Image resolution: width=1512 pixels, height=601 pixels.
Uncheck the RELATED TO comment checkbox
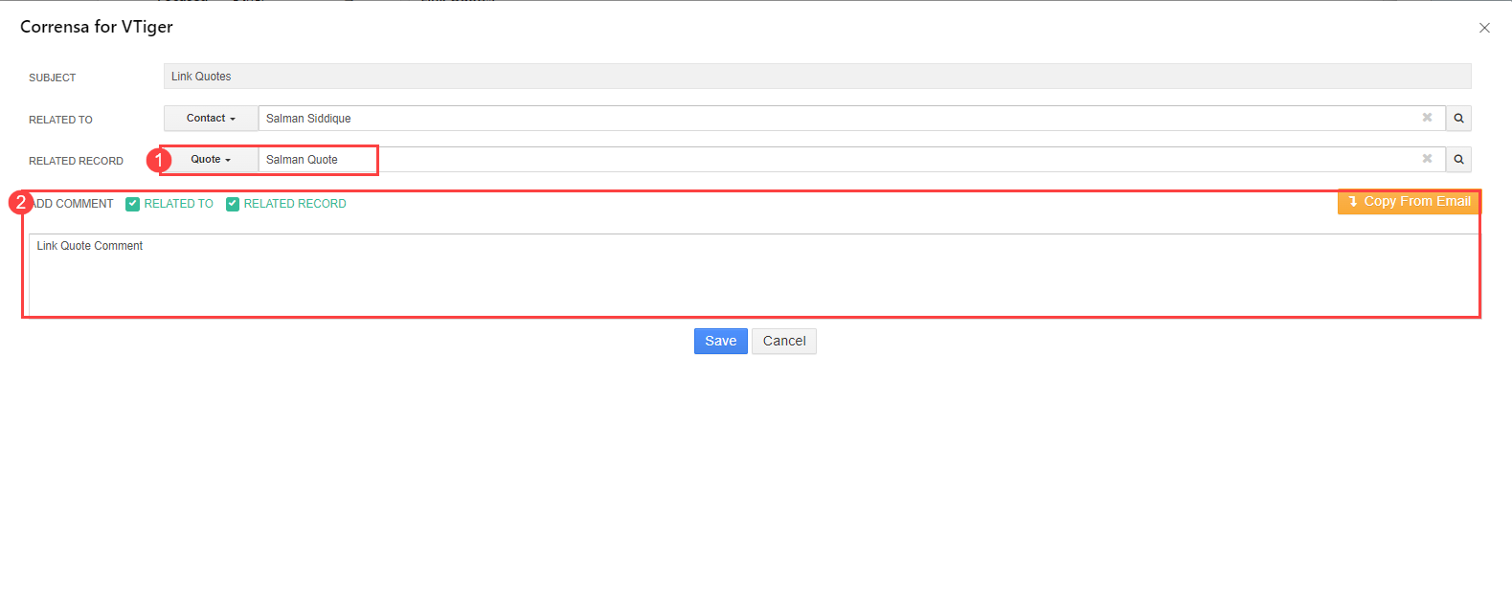click(x=133, y=204)
